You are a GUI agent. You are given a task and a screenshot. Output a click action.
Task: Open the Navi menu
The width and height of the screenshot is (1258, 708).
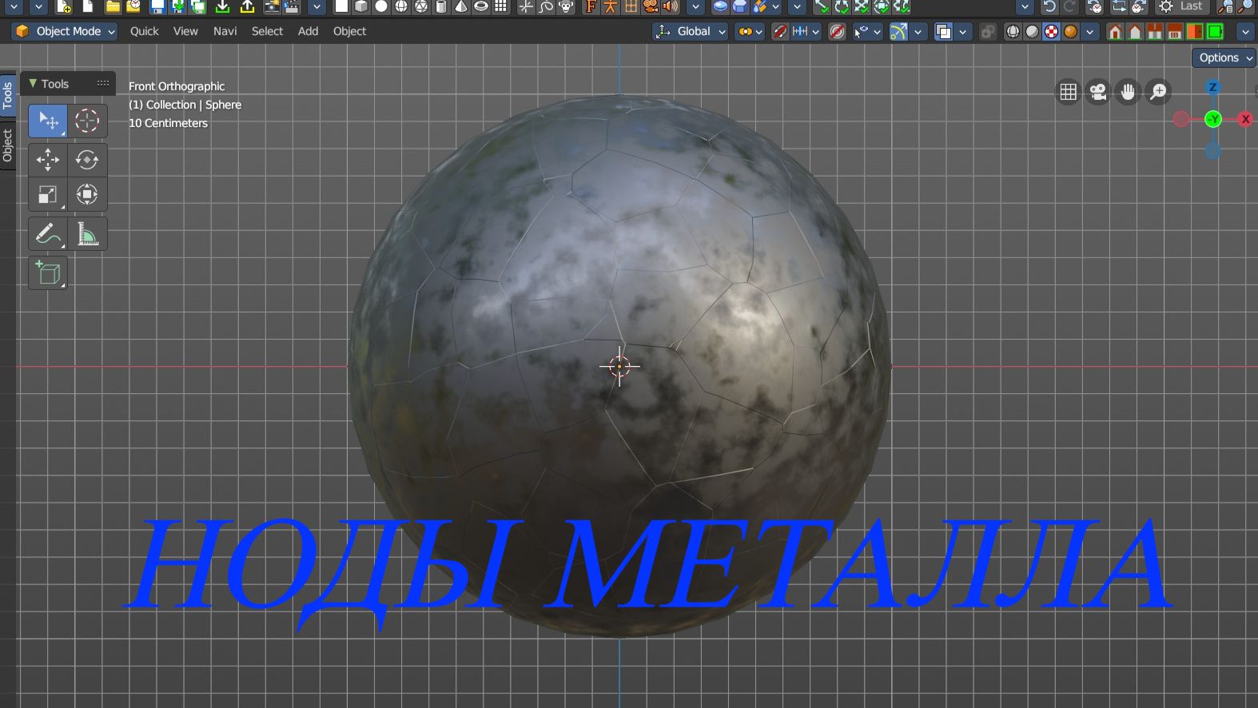[x=225, y=31]
